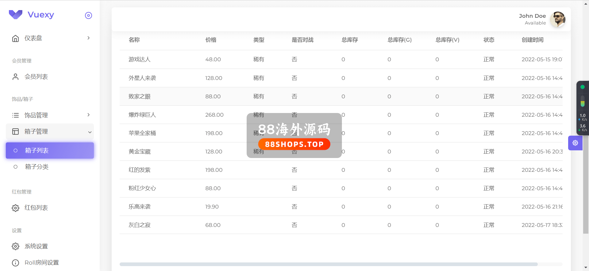The width and height of the screenshot is (589, 271).
Task: Click the 箱子管理 layout icon
Action: pos(15,132)
